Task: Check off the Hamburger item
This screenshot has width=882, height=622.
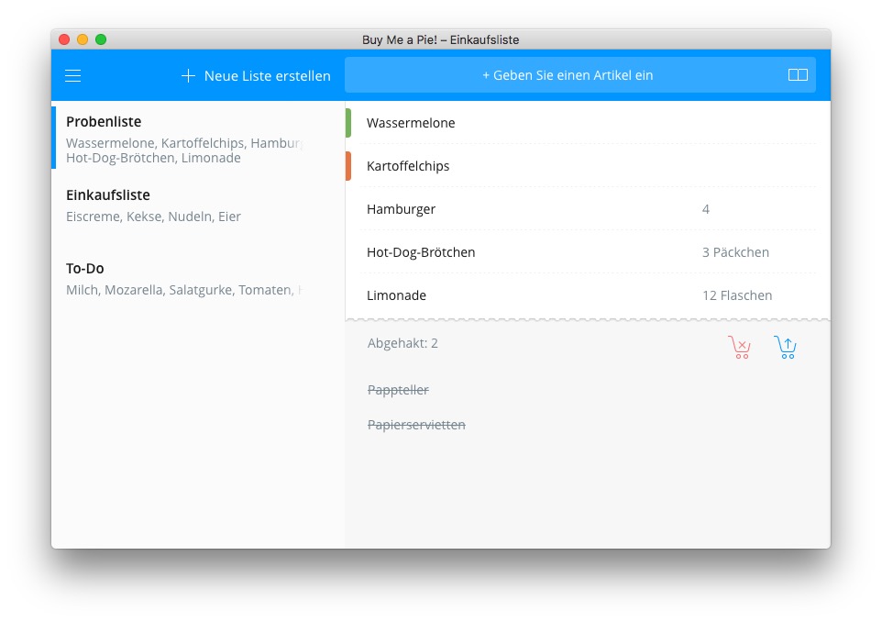Action: [402, 209]
